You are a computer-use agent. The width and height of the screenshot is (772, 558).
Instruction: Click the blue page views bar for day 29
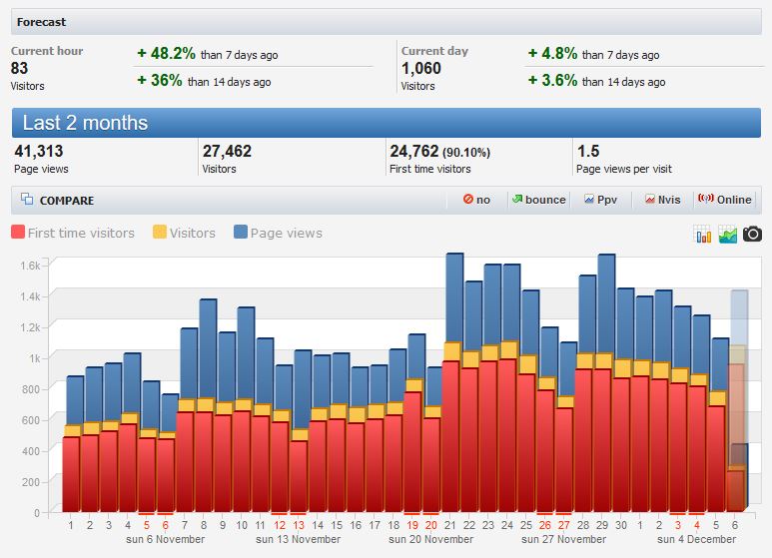point(606,303)
